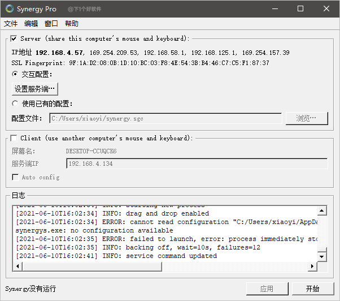The image size is (340, 301).
Task: Click the Synergy没有运行 status text
Action: click(x=30, y=289)
